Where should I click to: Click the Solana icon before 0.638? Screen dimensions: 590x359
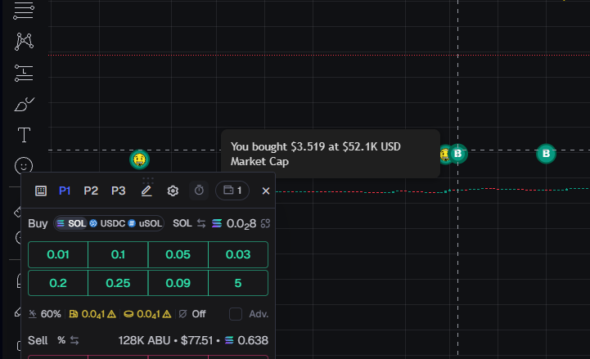tap(229, 340)
